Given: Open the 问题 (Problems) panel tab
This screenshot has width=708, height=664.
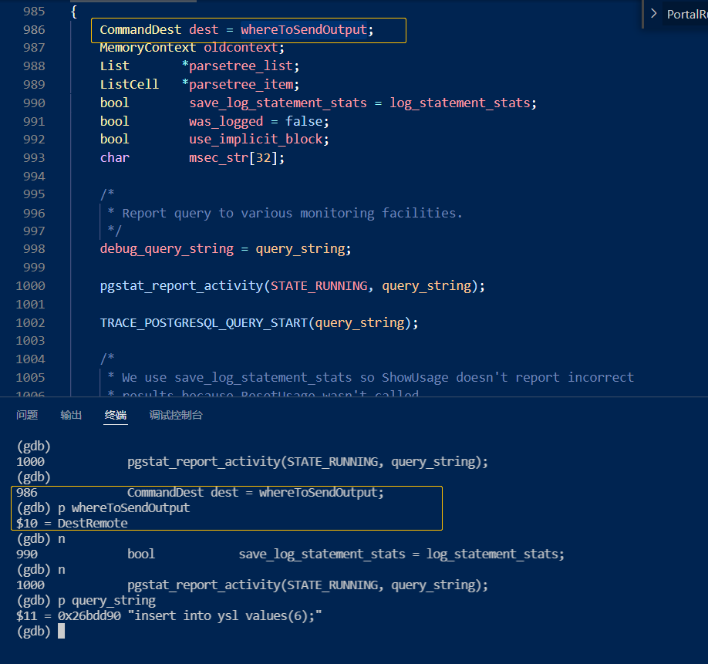Looking at the screenshot, I should point(27,415).
